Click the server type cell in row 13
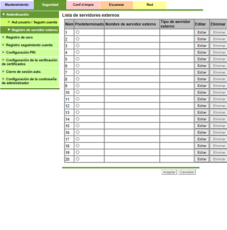 tap(177, 112)
